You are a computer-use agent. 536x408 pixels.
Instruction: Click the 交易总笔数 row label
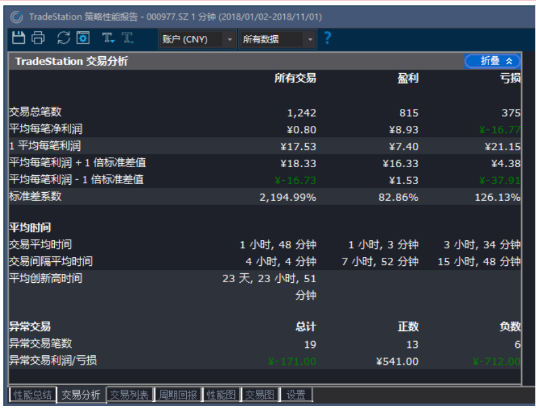click(35, 112)
